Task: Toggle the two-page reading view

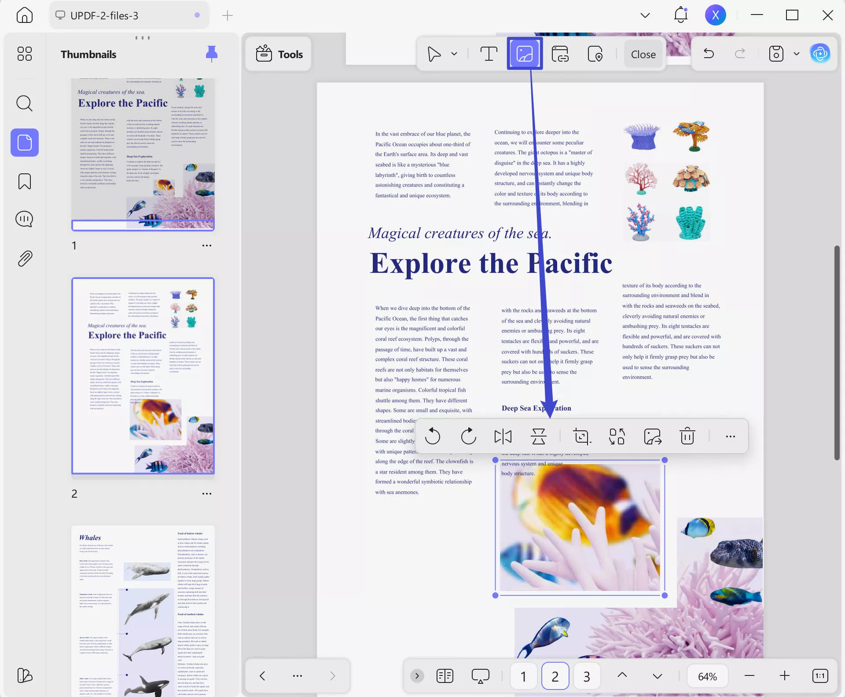Action: [x=445, y=676]
